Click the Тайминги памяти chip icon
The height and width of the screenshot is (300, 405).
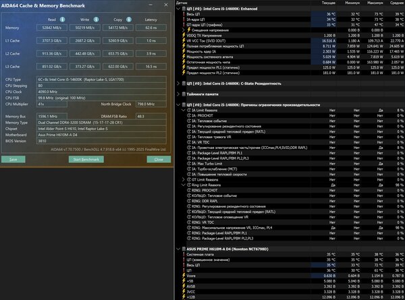pyautogui.click(x=184, y=94)
